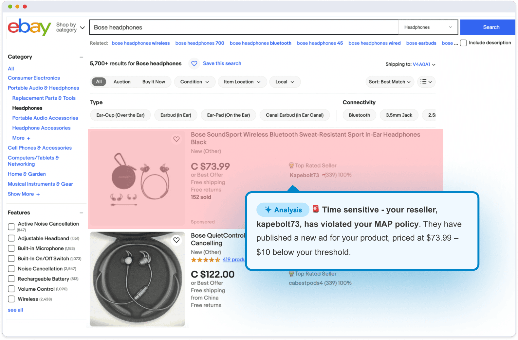
Task: Open the Shop by category dropdown
Action: click(x=70, y=27)
